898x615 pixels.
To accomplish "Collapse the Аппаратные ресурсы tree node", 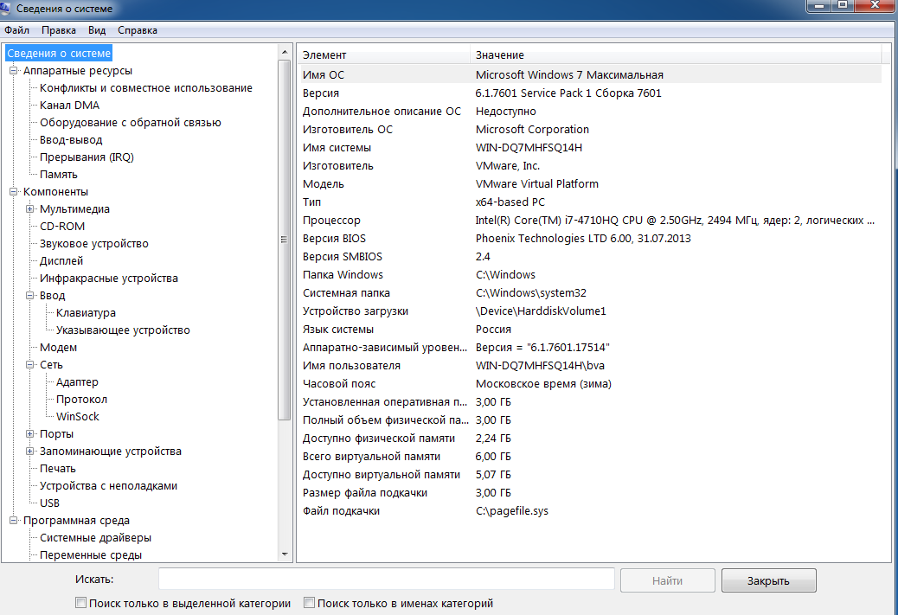I will click(x=14, y=71).
